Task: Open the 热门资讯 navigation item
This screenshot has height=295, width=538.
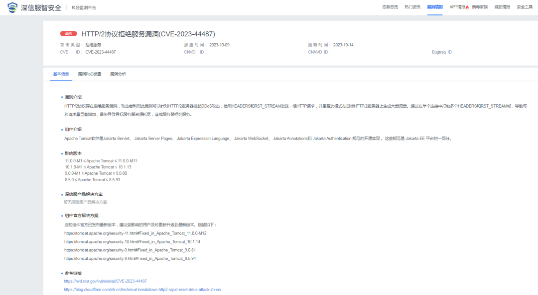Action: click(x=412, y=7)
